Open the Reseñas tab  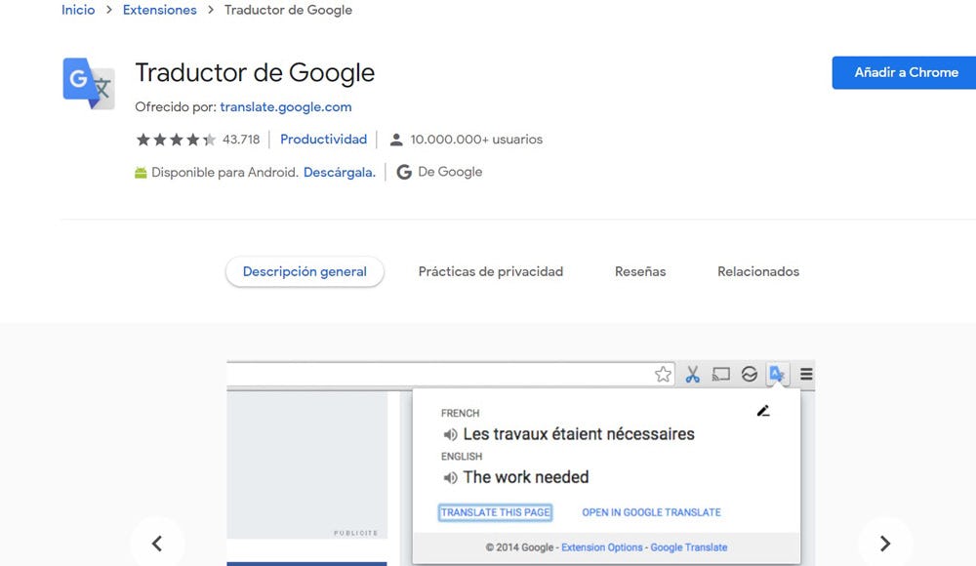coord(640,271)
